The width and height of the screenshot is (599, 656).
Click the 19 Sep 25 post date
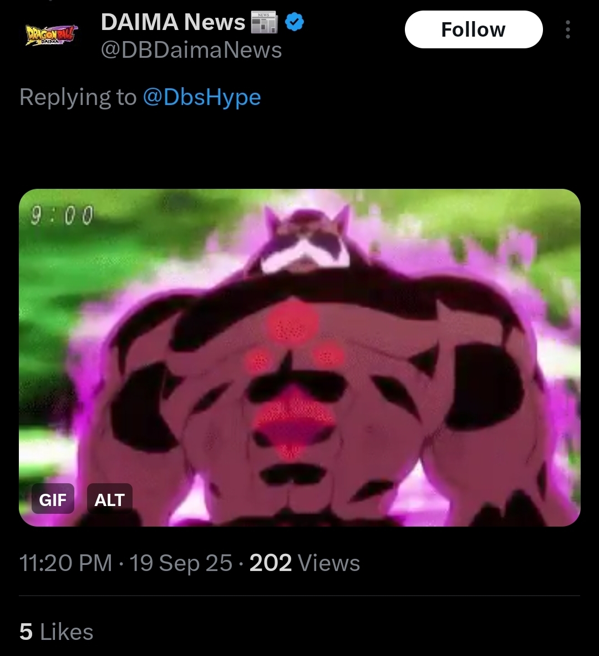coord(181,563)
